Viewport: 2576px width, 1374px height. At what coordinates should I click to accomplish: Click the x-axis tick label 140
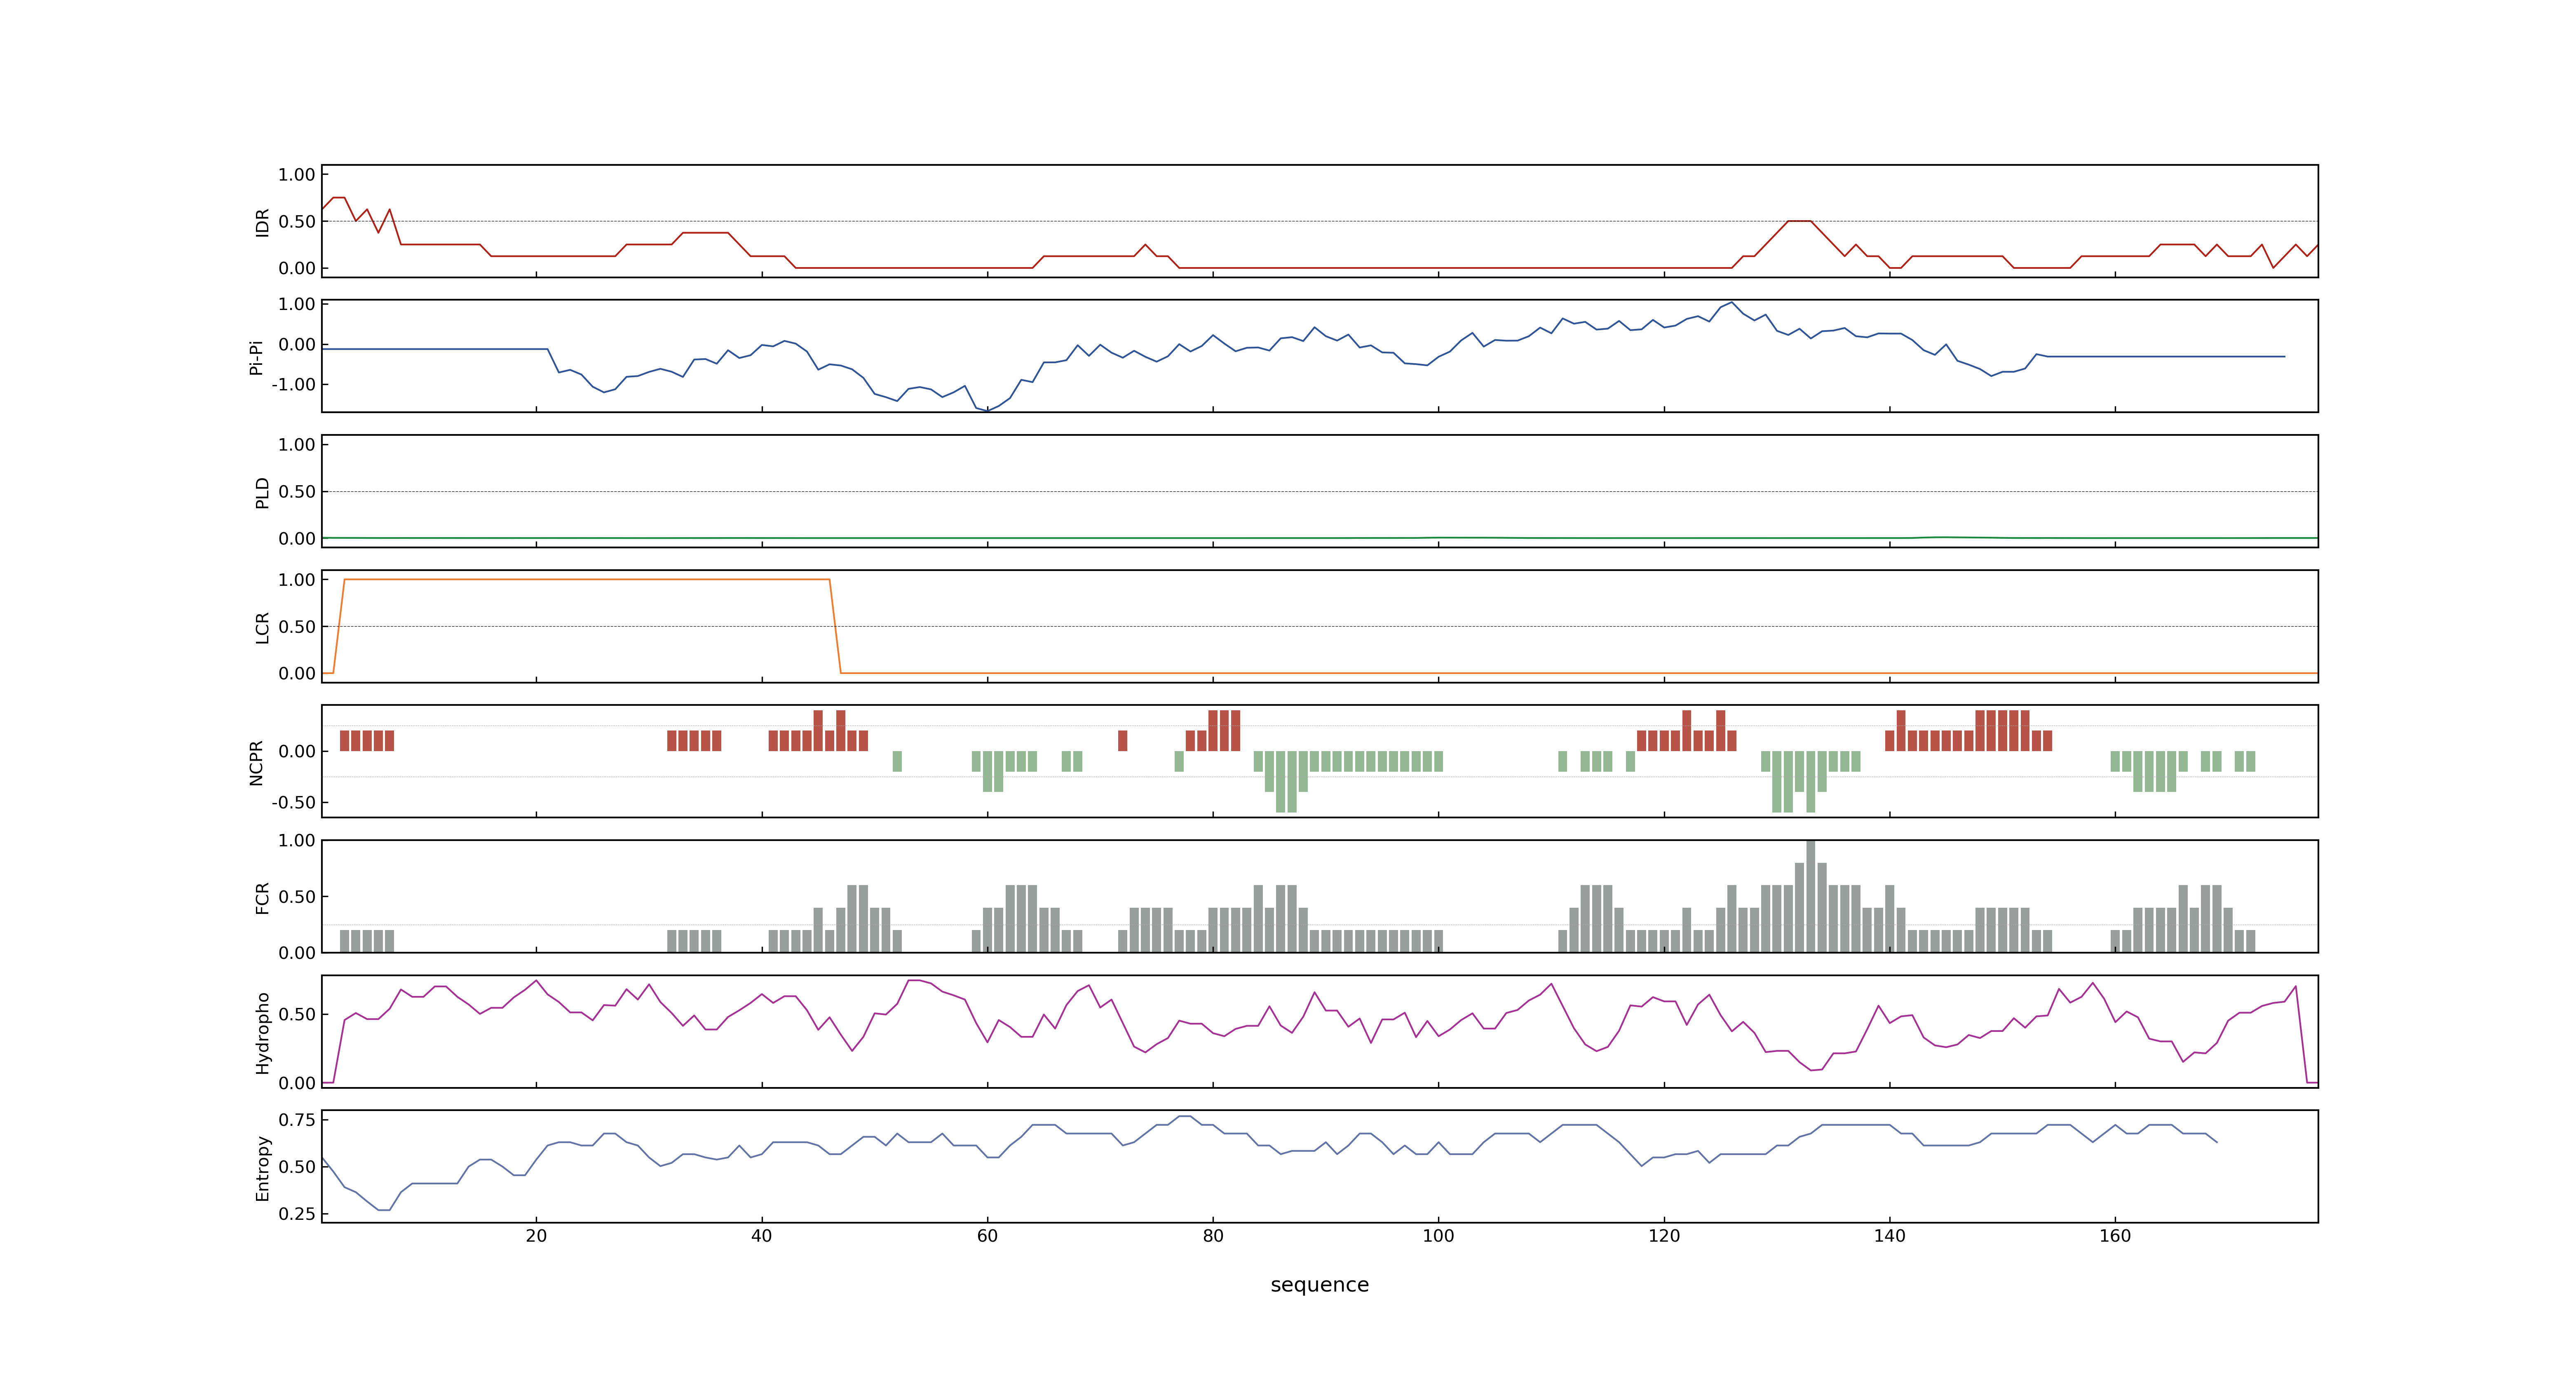point(1889,1236)
